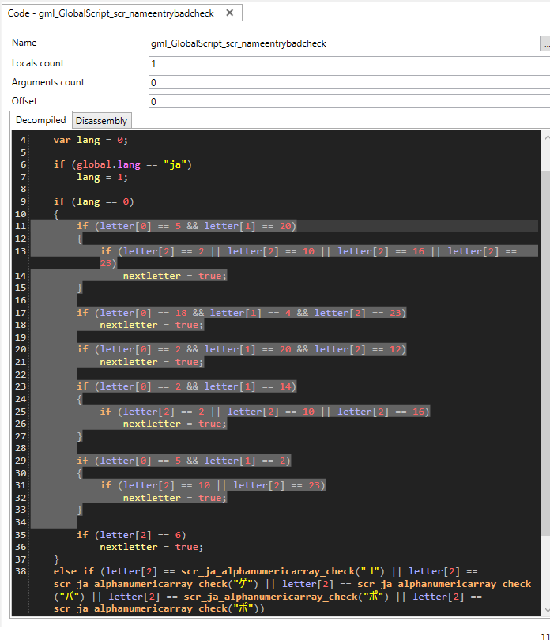550x640 pixels.
Task: Click line 17 'letter[0] == 18 && letter[1] == 4'
Action: (x=195, y=313)
